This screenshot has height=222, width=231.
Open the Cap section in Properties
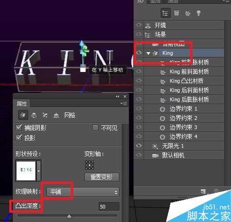coord(45,115)
